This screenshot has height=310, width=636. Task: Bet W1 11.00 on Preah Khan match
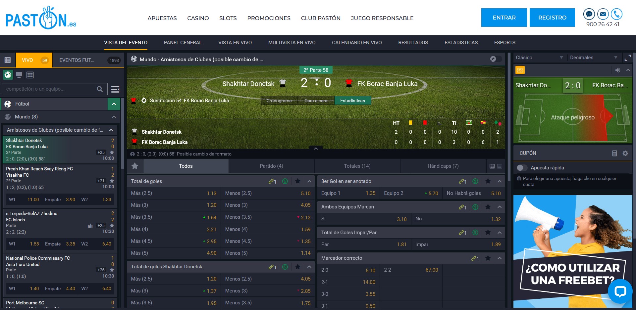tap(24, 199)
